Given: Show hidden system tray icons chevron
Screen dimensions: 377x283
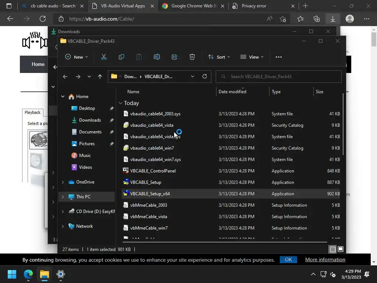Looking at the screenshot, I should coord(313,274).
